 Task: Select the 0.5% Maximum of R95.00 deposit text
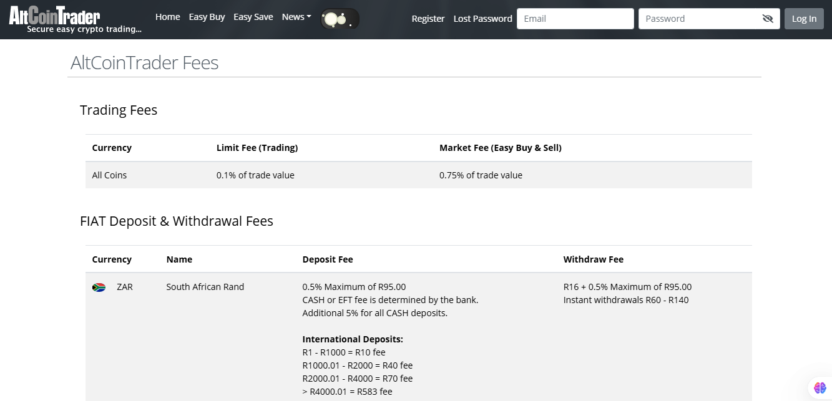point(354,287)
